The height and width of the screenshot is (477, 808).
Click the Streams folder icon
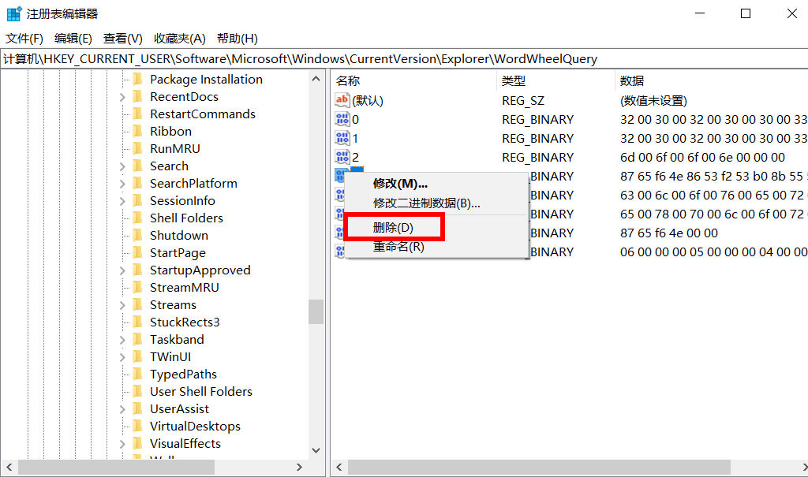point(137,304)
